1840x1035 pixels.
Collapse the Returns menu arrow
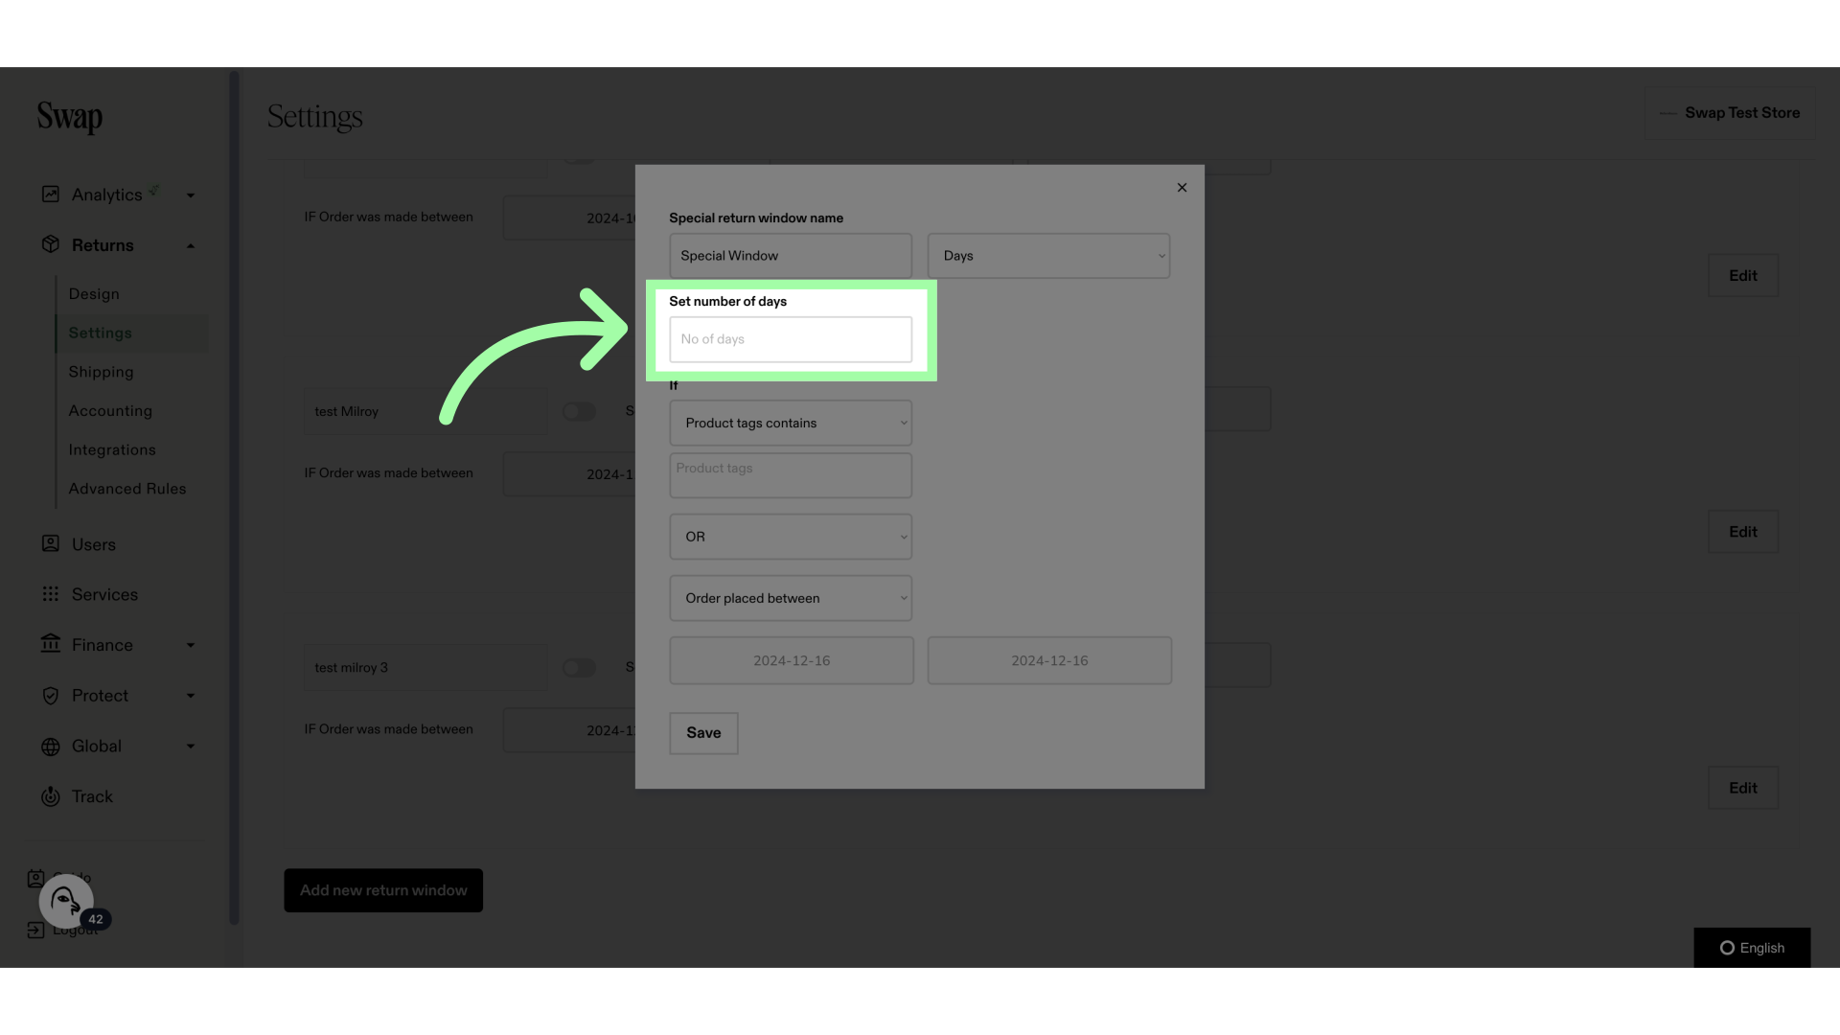191,246
